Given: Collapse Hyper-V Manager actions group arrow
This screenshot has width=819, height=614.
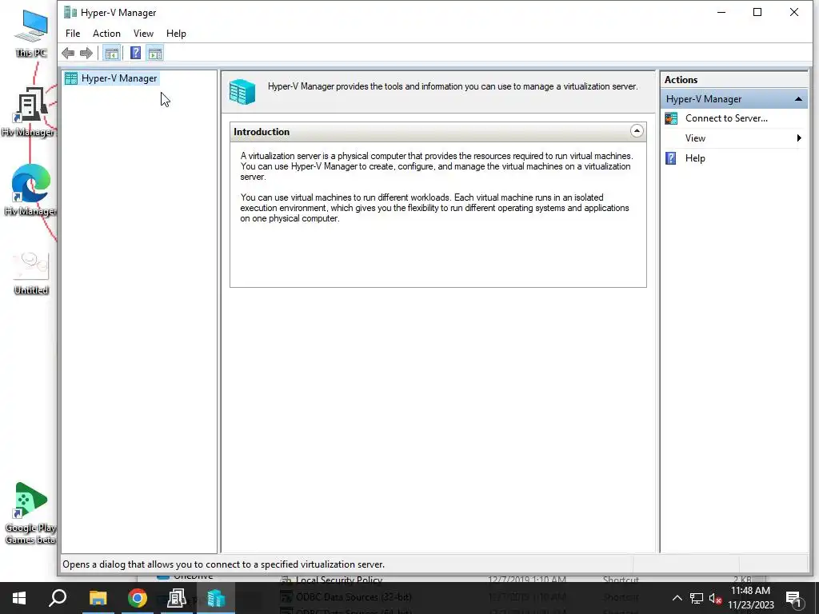Looking at the screenshot, I should [x=798, y=99].
